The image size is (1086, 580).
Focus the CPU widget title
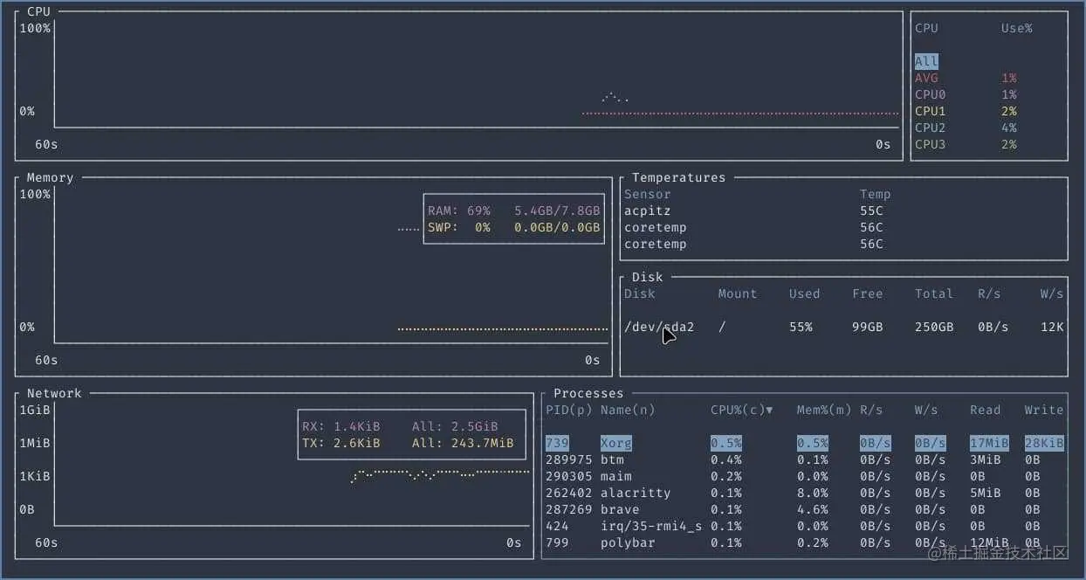[x=38, y=11]
